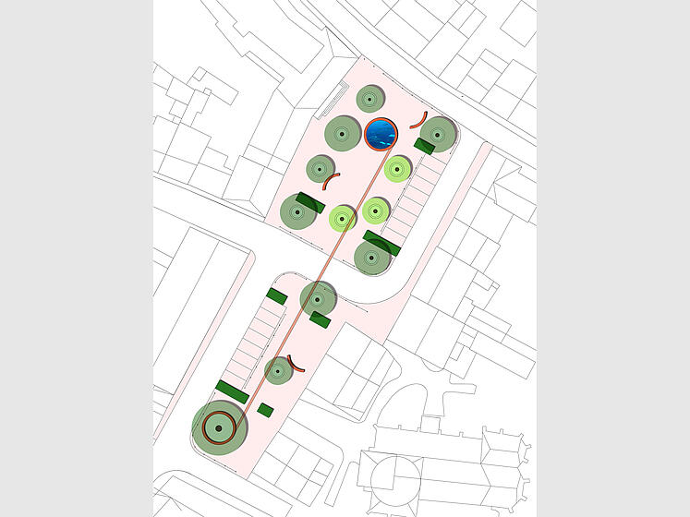
Task: Click the orange line midpoint crossing the road
Action: pos(331,261)
